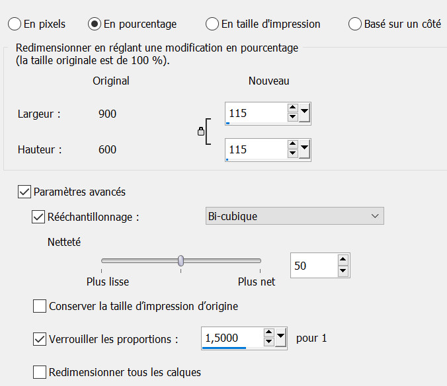Decrease the Hauteur percentage with down arrow

293,154
